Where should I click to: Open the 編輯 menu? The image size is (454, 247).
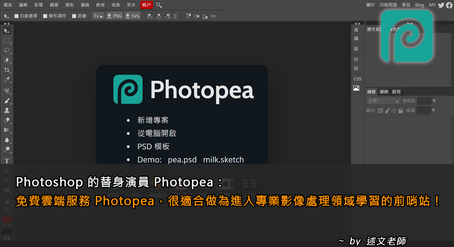pyautogui.click(x=23, y=5)
